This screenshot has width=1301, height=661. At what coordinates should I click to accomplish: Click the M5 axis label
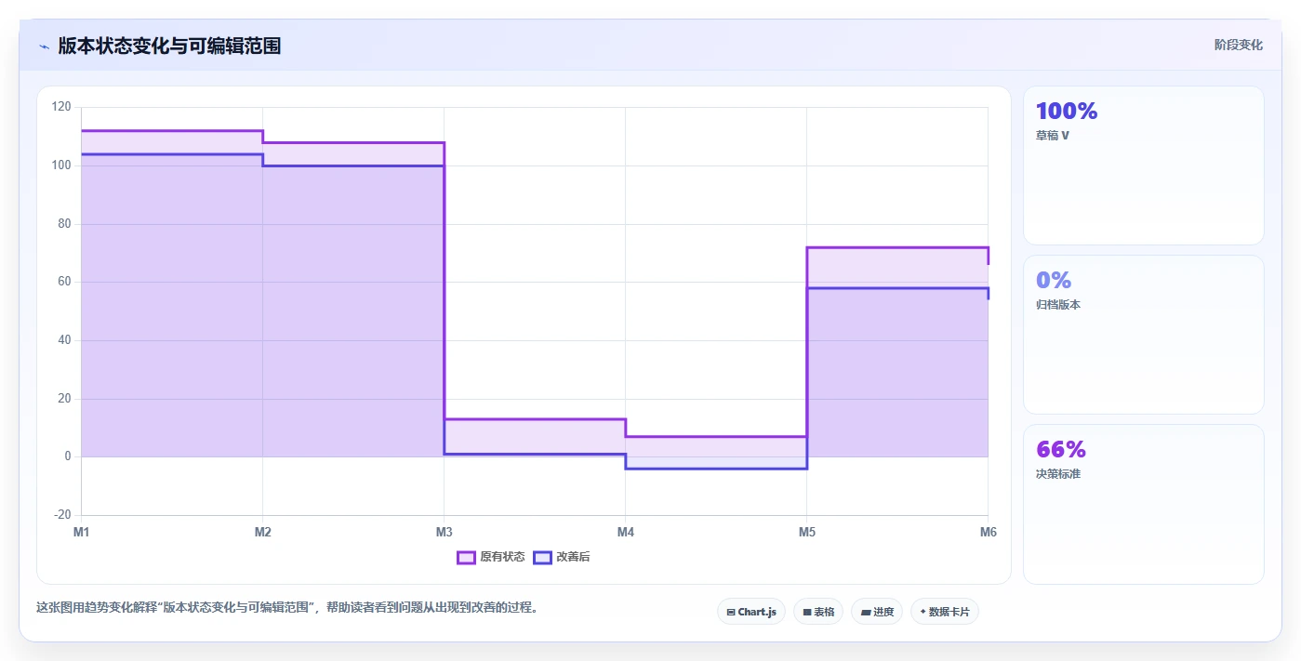point(806,532)
